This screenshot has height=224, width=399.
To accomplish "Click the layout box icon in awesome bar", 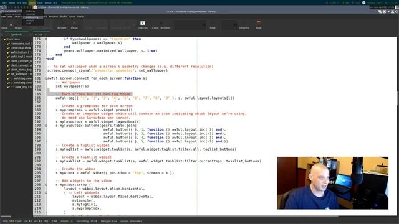I will click(397, 7).
